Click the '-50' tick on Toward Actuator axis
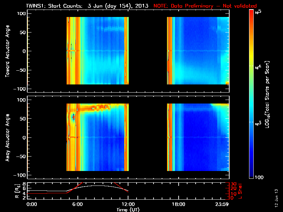 tap(21, 70)
